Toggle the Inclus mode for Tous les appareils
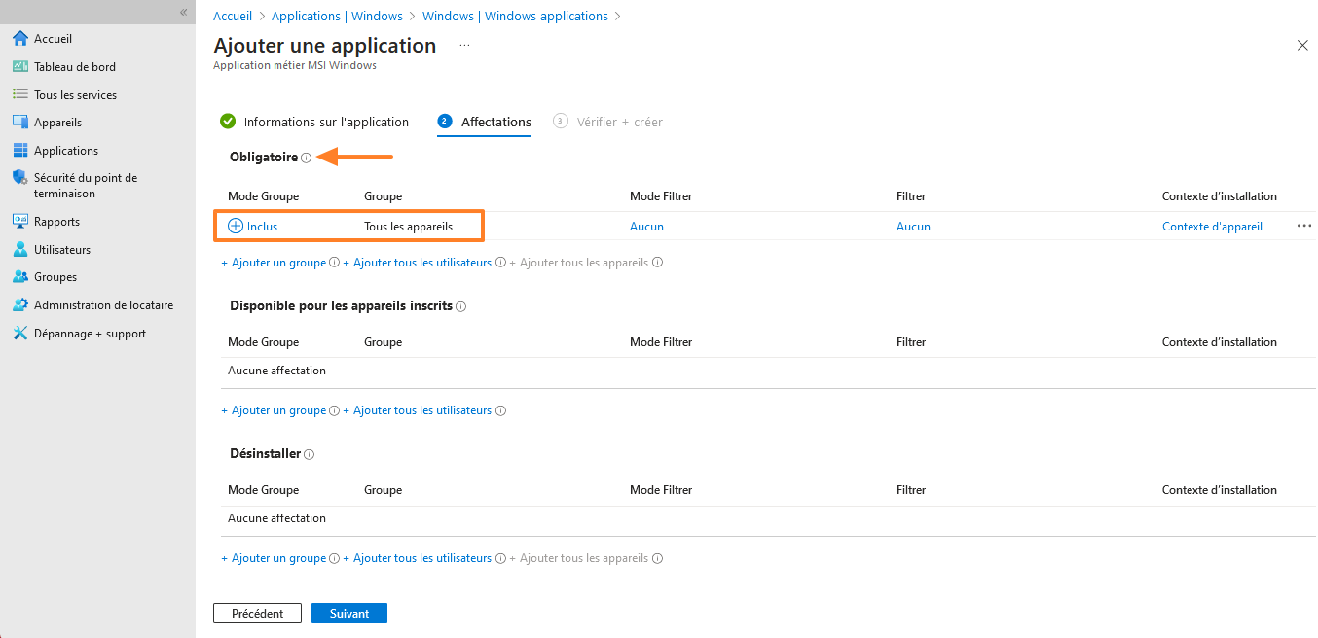 (x=236, y=227)
